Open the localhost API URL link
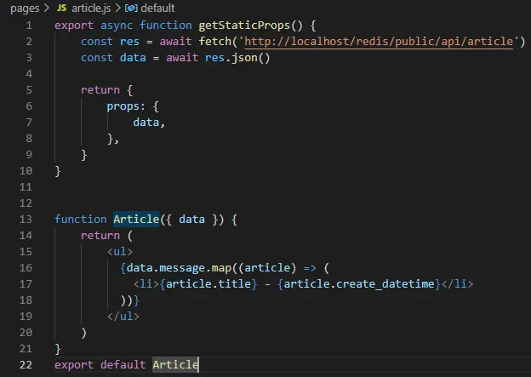 click(x=379, y=42)
